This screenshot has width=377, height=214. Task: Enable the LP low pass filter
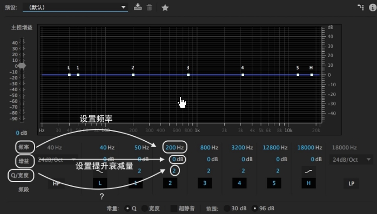click(x=351, y=183)
